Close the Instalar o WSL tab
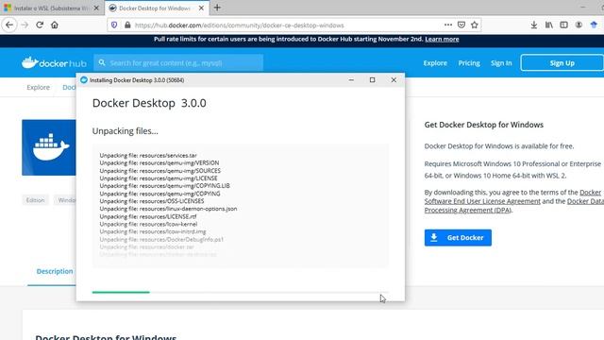 click(96, 8)
